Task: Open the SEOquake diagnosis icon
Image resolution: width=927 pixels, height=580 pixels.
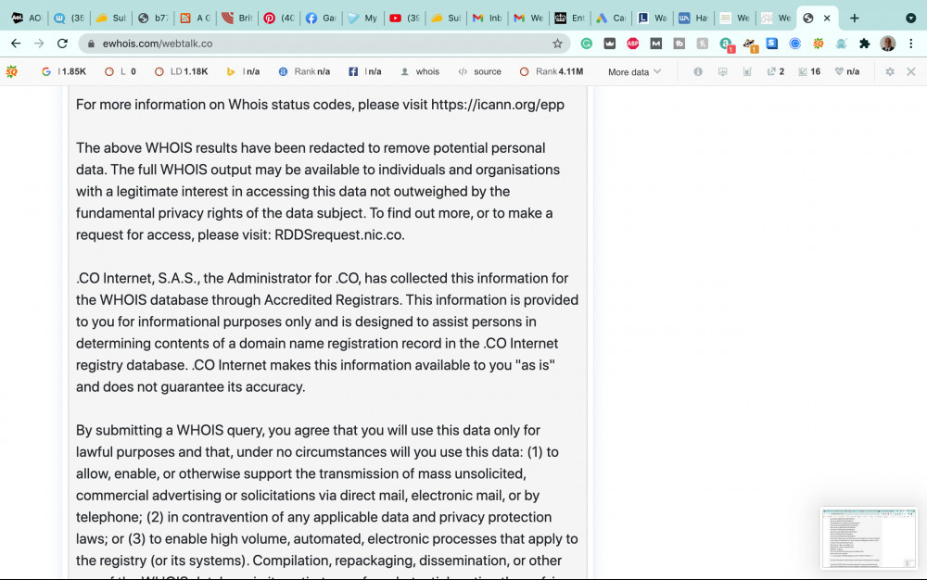Action: (x=722, y=71)
